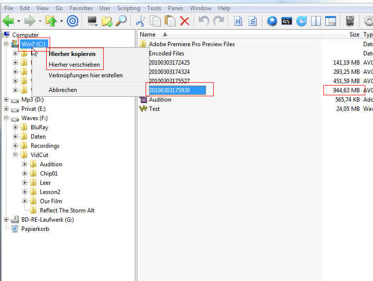Choose 'Hierher verschieben' from context menu
This screenshot has height=281, width=373.
(x=74, y=65)
